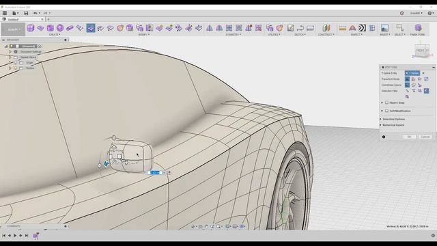Image resolution: width=437 pixels, height=246 pixels.
Task: Open the Display Mode utility
Action: pyautogui.click(x=269, y=28)
